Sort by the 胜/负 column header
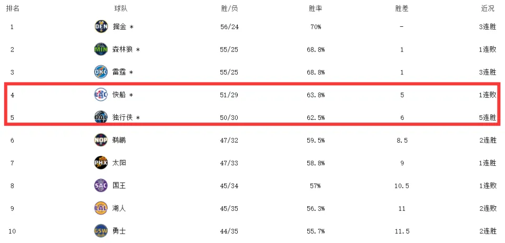Screen dimensions: 505x243 [x=230, y=9]
